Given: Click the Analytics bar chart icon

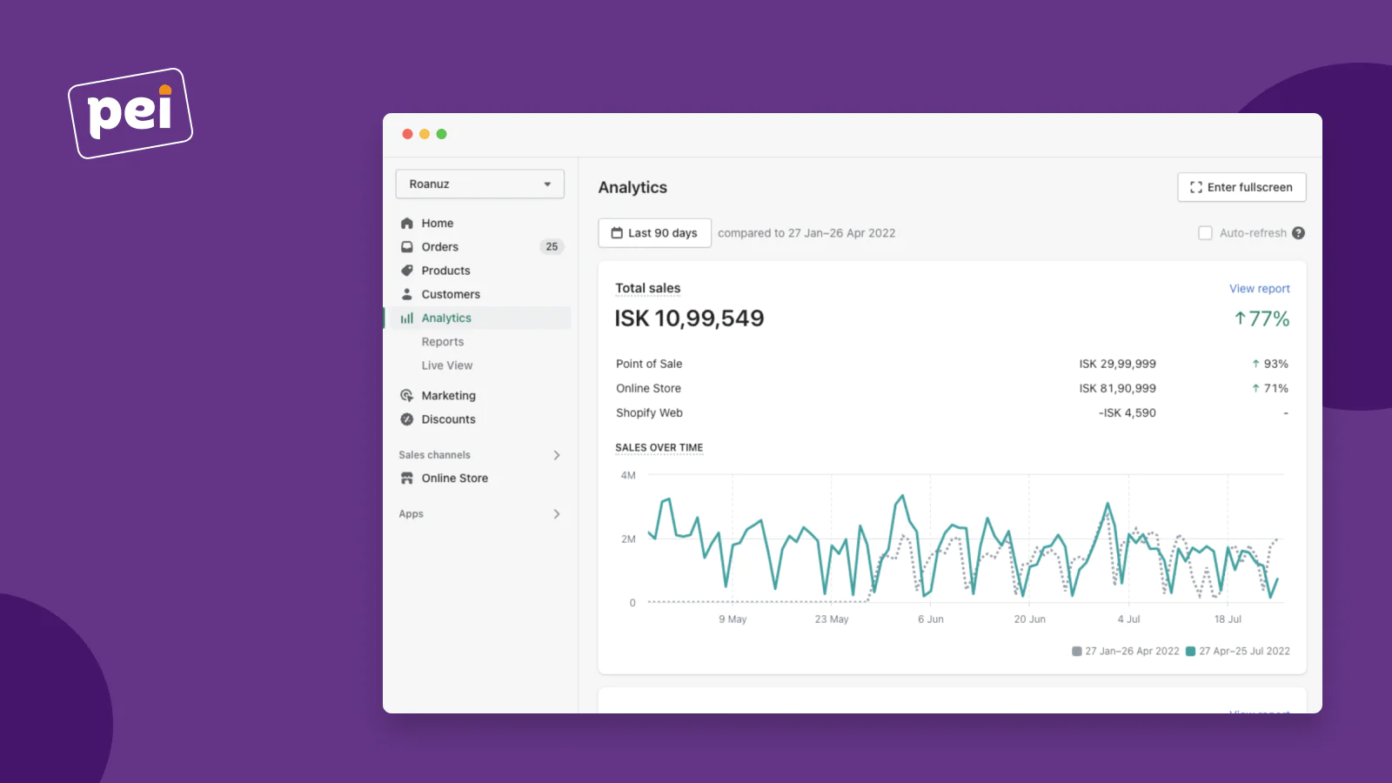Looking at the screenshot, I should pyautogui.click(x=406, y=318).
